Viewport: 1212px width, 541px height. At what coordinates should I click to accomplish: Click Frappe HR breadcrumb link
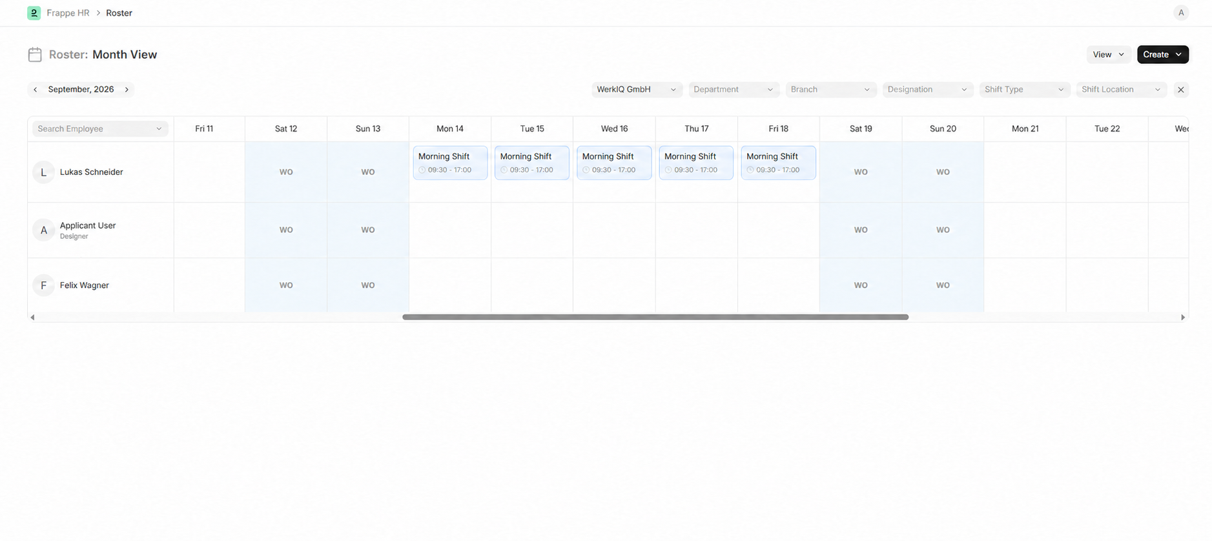tap(68, 13)
